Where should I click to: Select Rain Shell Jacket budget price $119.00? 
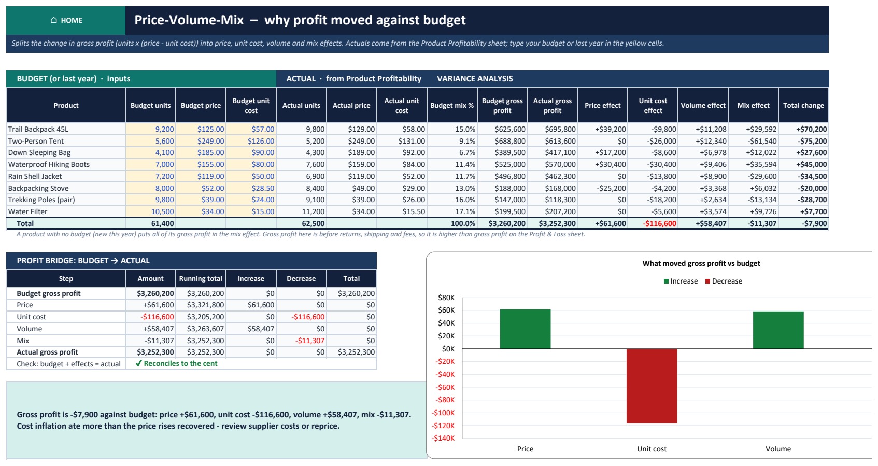click(x=201, y=176)
